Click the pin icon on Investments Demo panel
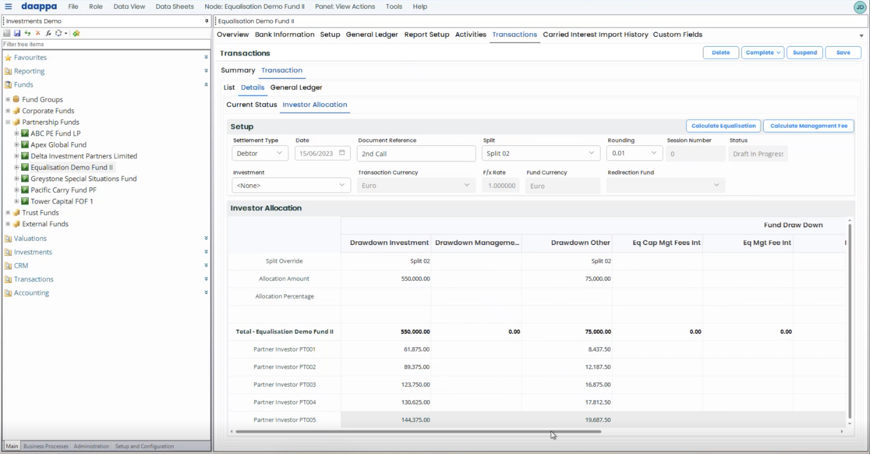The width and height of the screenshot is (870, 454). (x=206, y=21)
